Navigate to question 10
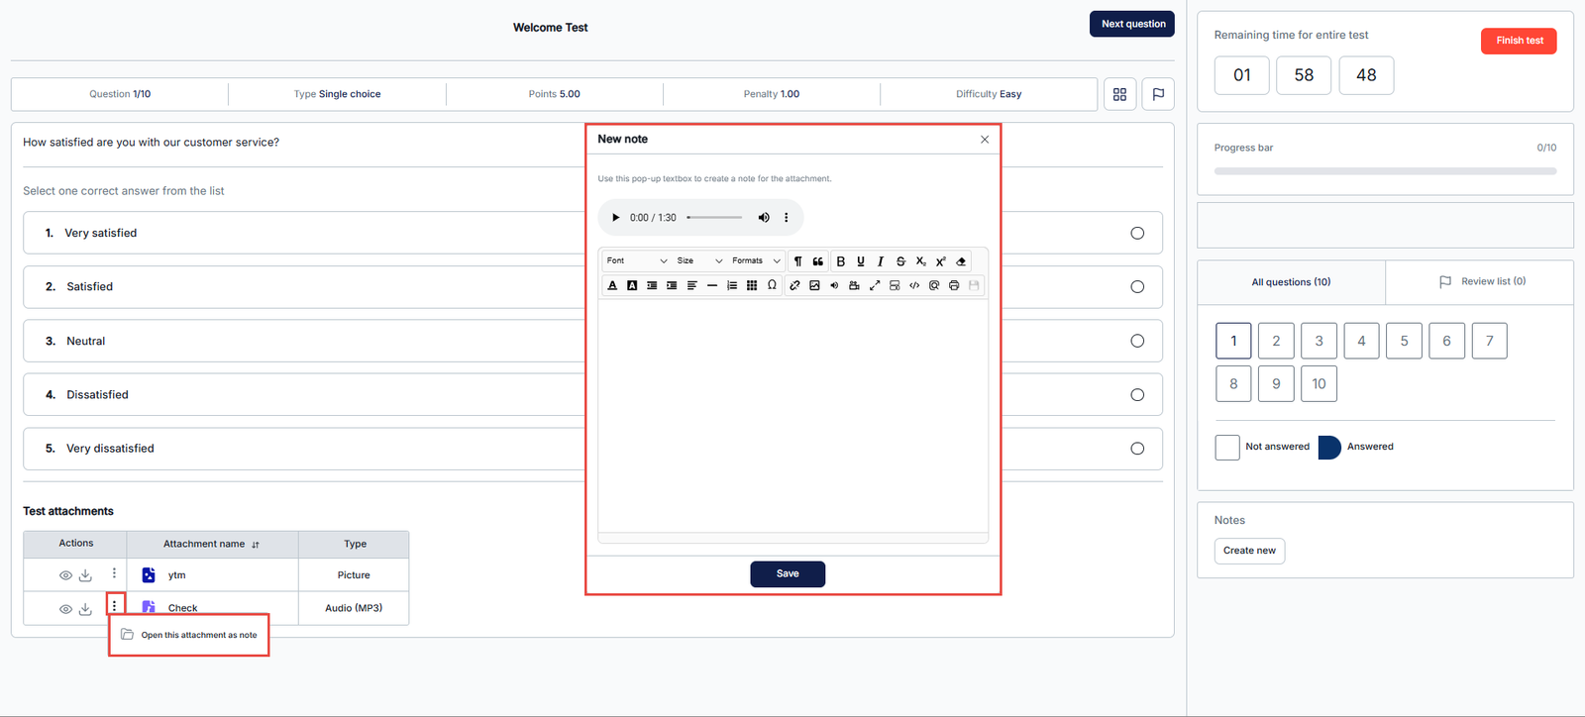1585x717 pixels. point(1319,384)
